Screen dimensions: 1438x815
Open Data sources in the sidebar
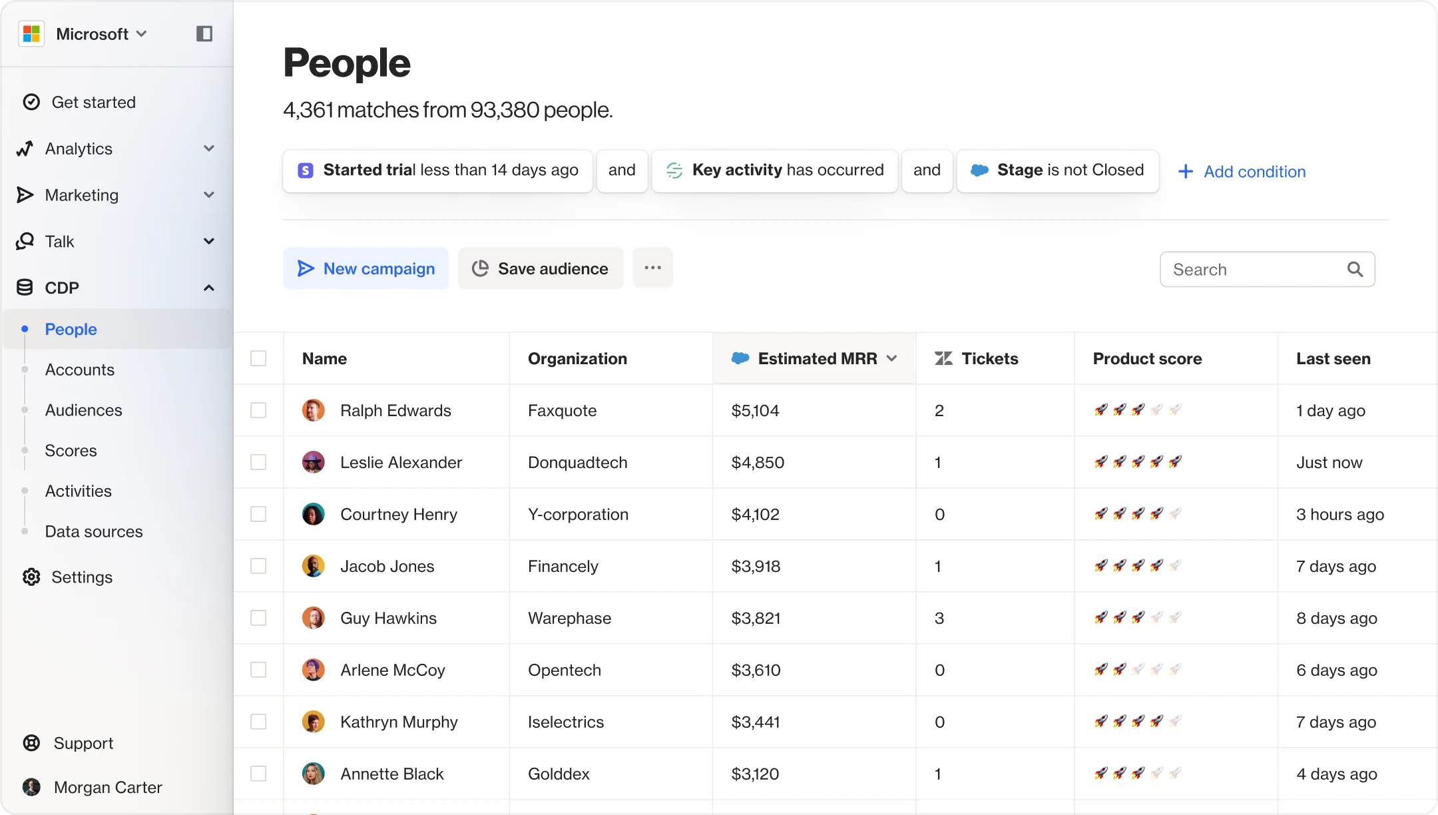(94, 531)
